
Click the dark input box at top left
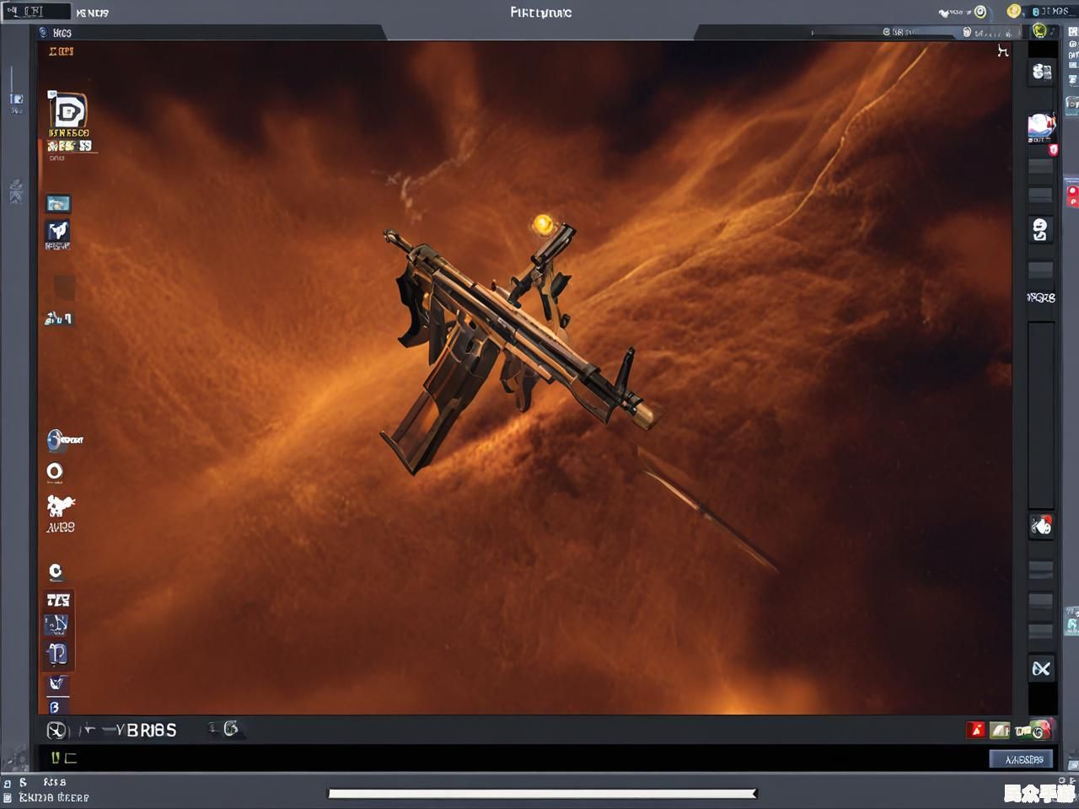[35, 12]
